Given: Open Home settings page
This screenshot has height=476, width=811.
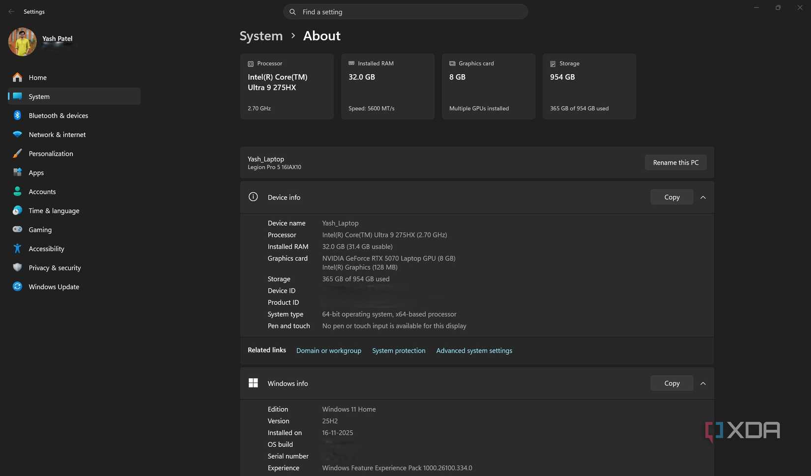Looking at the screenshot, I should click(x=74, y=77).
